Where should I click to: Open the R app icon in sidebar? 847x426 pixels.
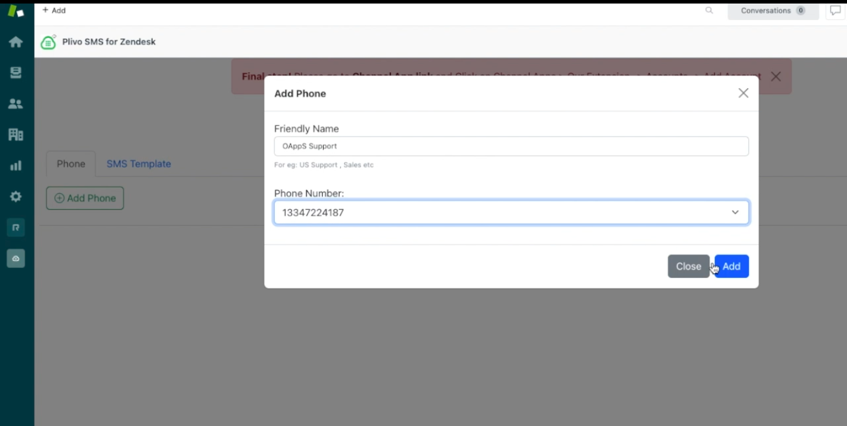pyautogui.click(x=16, y=227)
